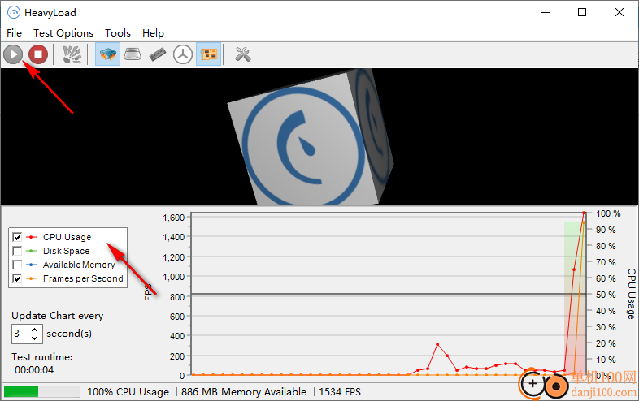This screenshot has height=401, width=639.
Task: Maximize the HeavyLoad window
Action: 582,13
